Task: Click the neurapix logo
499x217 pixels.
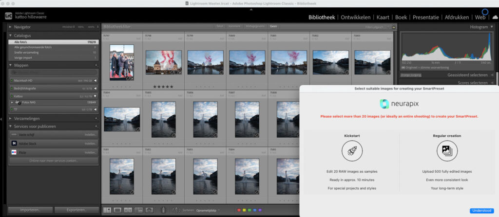Action: pos(399,104)
